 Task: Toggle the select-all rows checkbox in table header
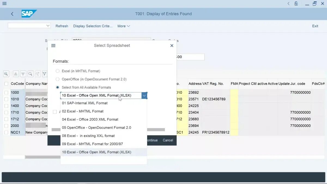[x=6, y=84]
